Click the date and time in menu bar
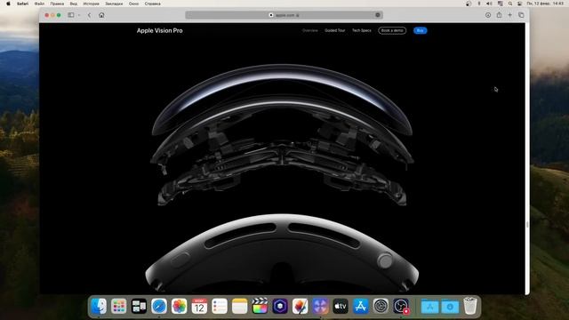The image size is (569, 320). coord(545,4)
